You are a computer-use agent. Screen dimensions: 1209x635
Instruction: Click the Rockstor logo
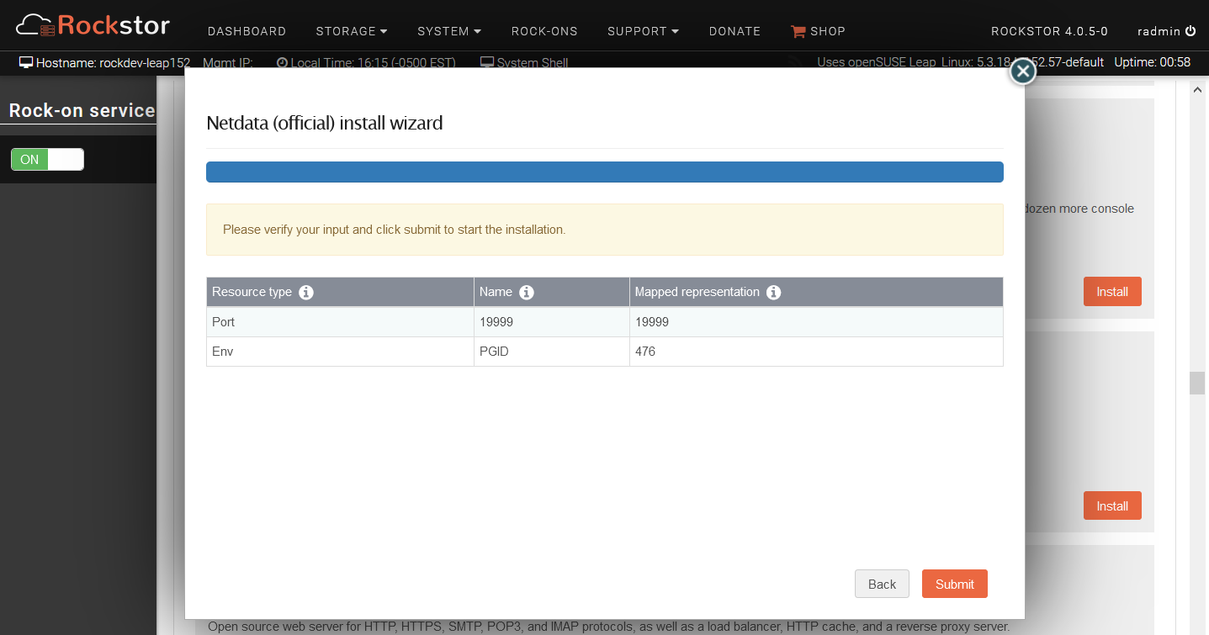click(93, 25)
